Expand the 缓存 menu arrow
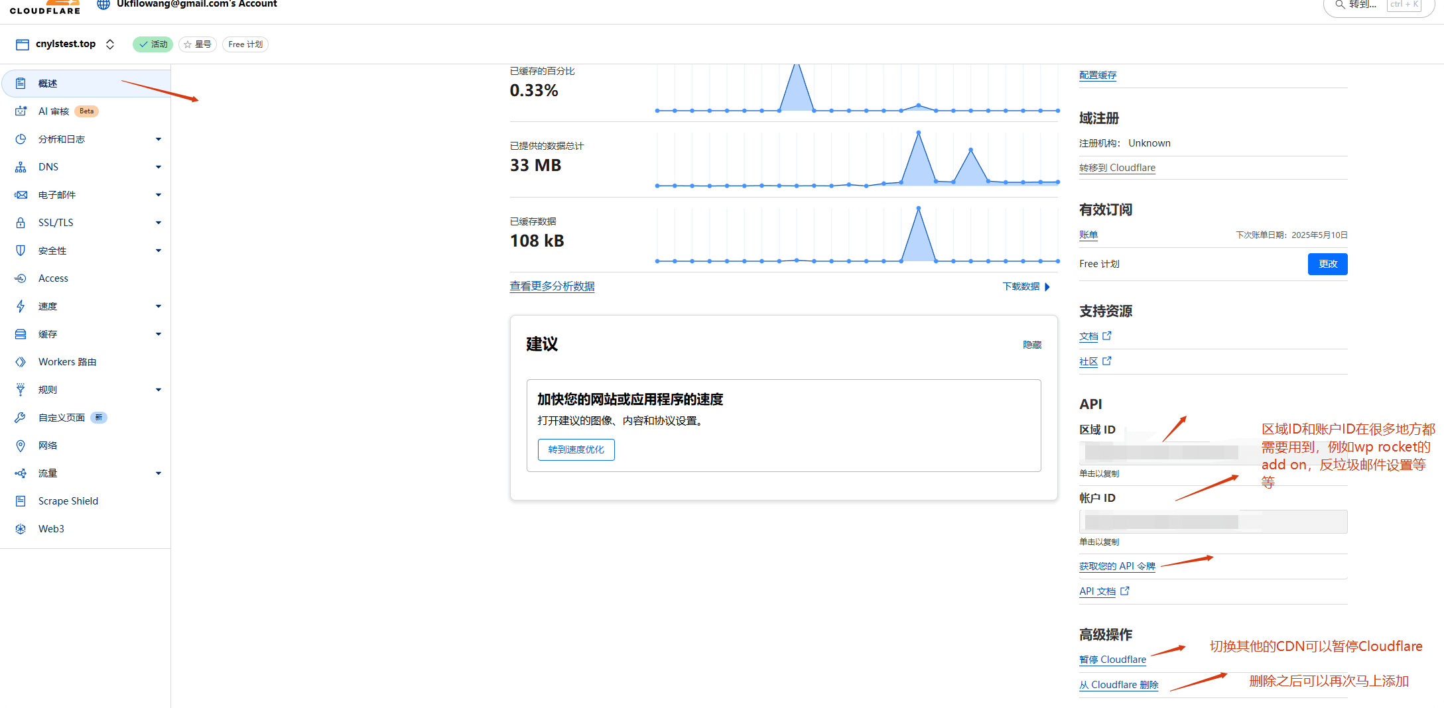This screenshot has width=1444, height=708. coord(158,334)
